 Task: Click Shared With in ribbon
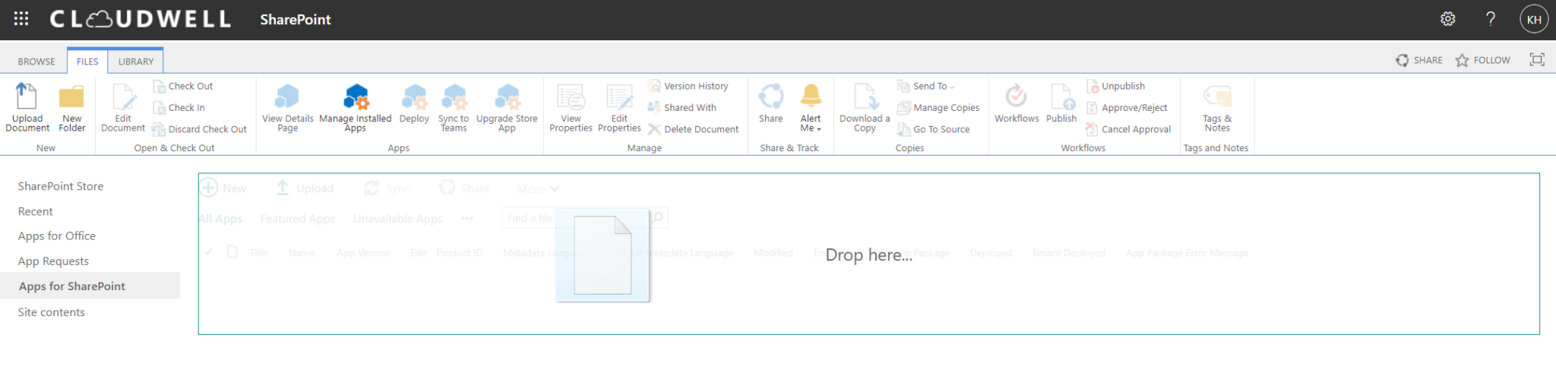pos(682,108)
